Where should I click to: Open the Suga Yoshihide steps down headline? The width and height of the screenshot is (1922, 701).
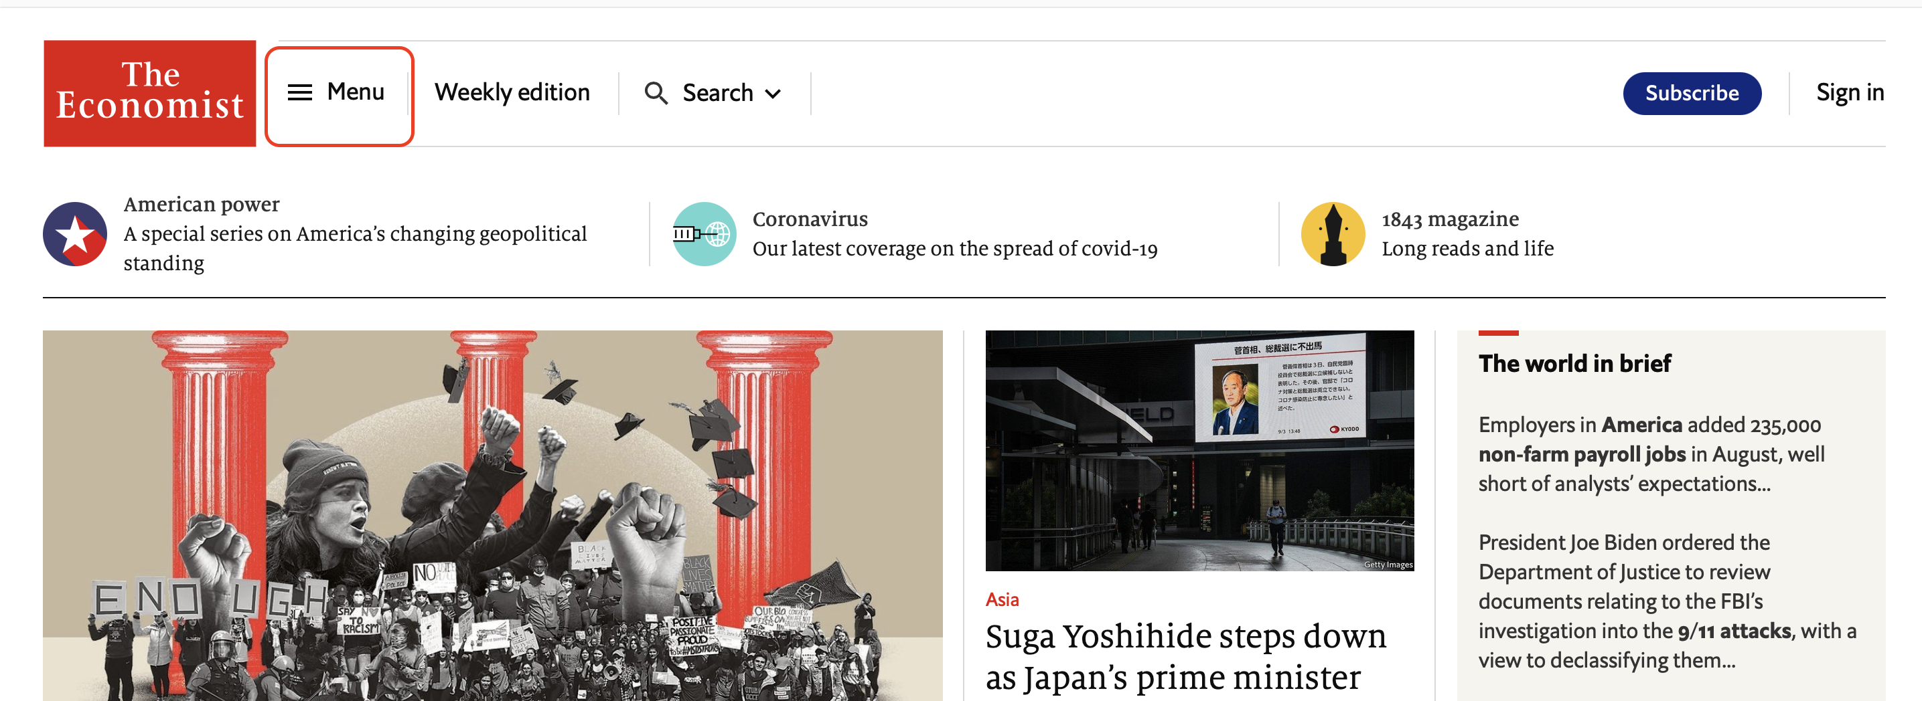coord(1185,656)
